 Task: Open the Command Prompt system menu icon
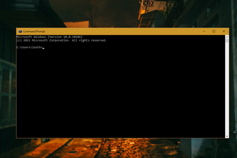coord(20,32)
